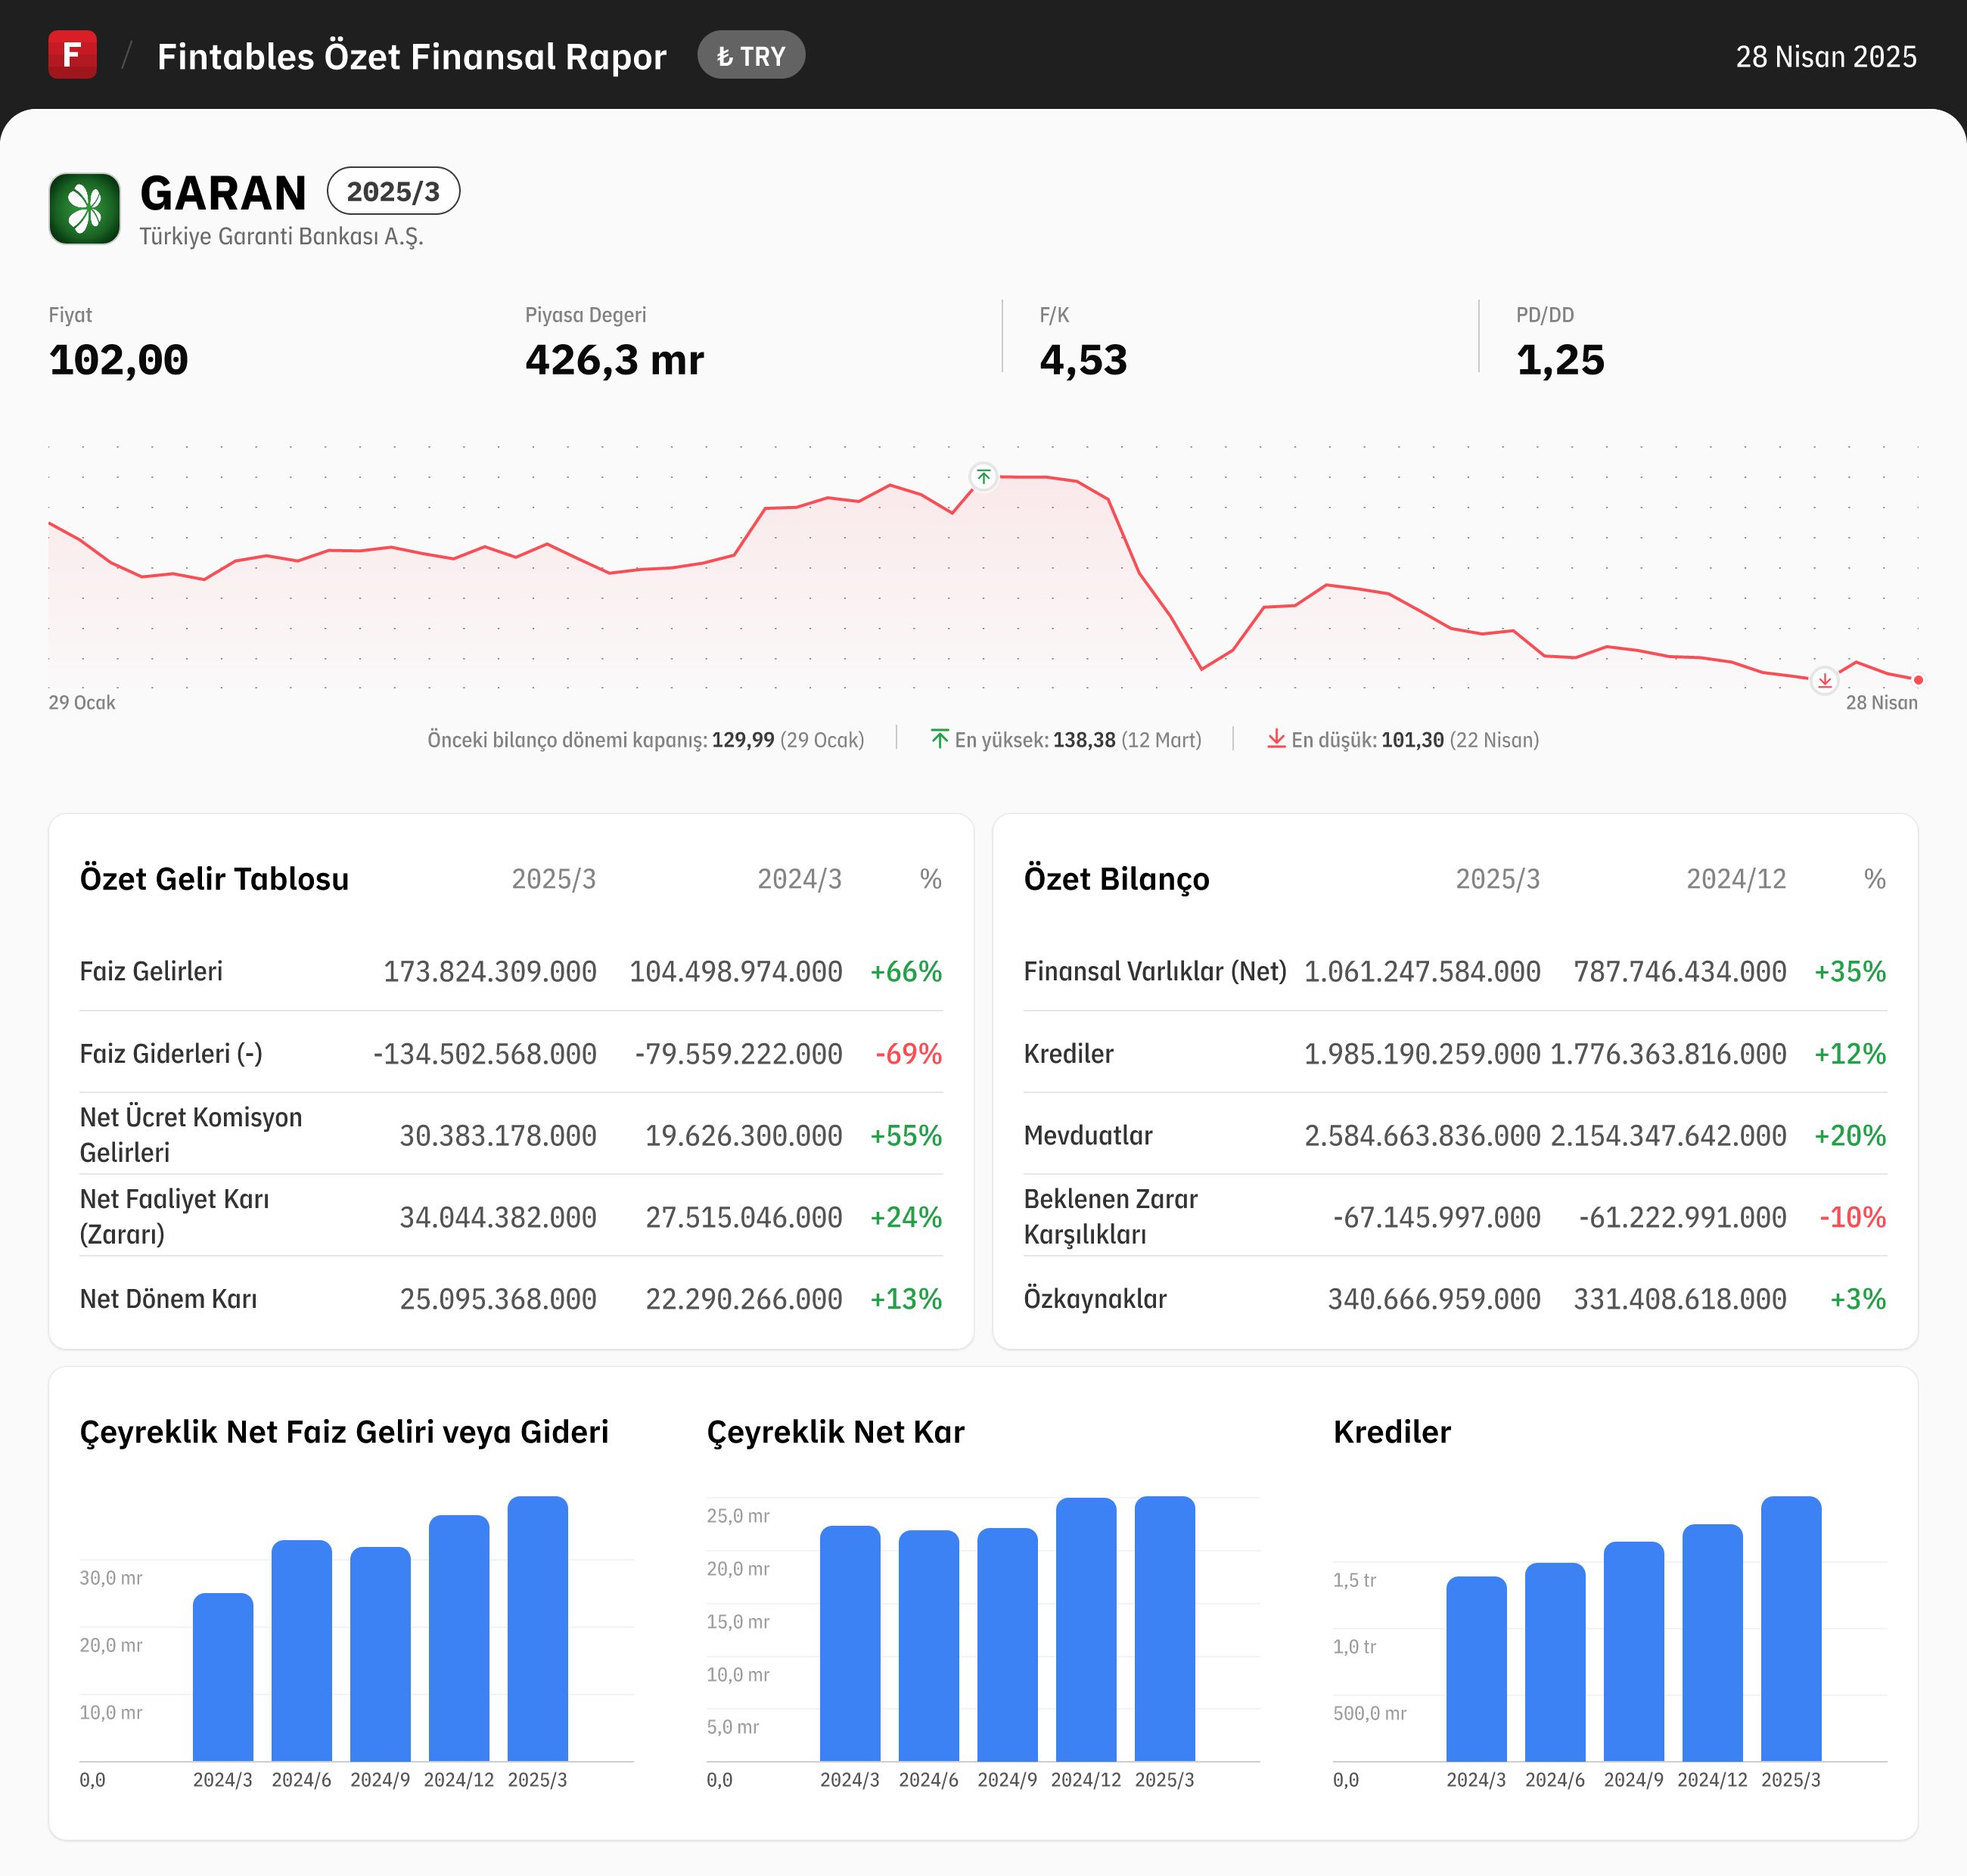Click the 2024/9 bar in Krediler chart
The image size is (1967, 1876).
1633,1652
